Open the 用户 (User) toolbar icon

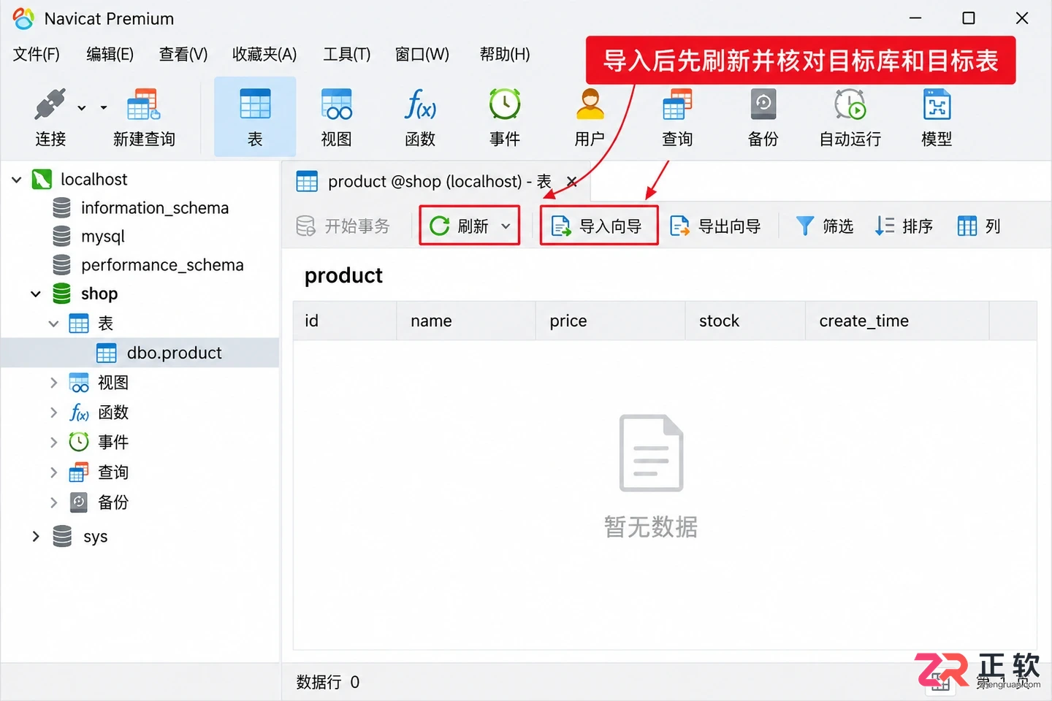pos(590,117)
